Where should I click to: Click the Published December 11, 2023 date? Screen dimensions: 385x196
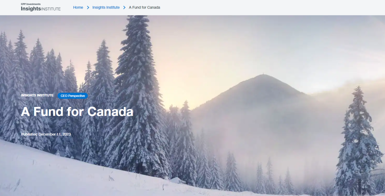(x=46, y=134)
